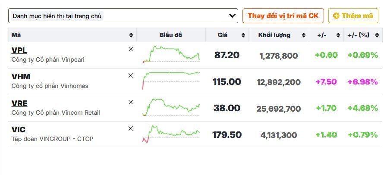
Task: Remove VPL from the watchlist
Action: click(x=131, y=49)
